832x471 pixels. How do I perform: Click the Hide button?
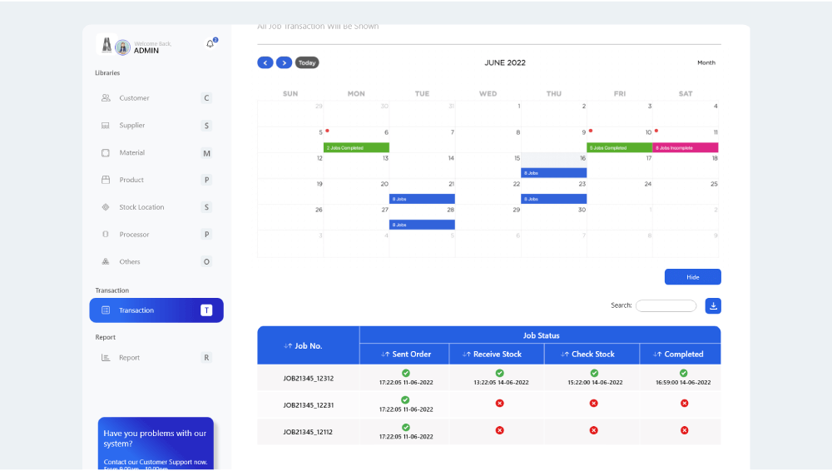click(692, 277)
